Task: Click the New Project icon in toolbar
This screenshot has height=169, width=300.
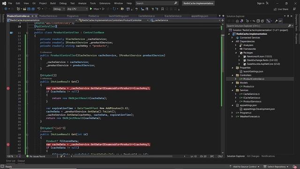Action: pyautogui.click(x=18, y=9)
